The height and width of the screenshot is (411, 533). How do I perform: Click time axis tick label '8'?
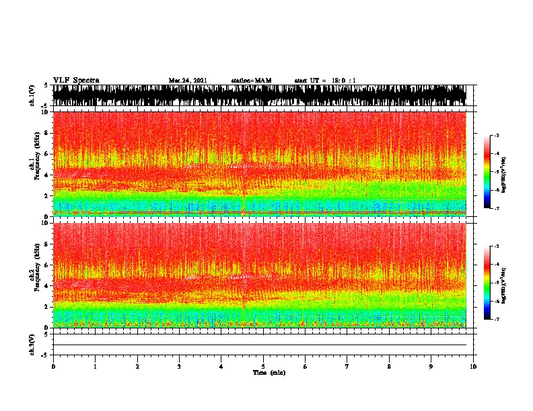pos(389,367)
